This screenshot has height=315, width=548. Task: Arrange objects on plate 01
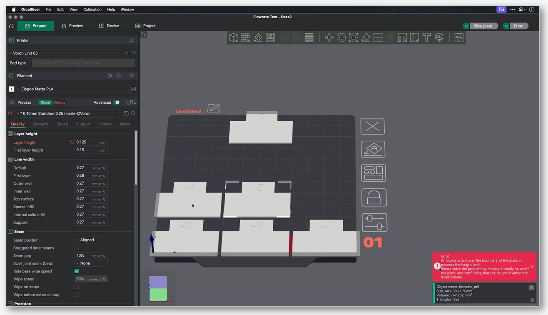point(374,173)
